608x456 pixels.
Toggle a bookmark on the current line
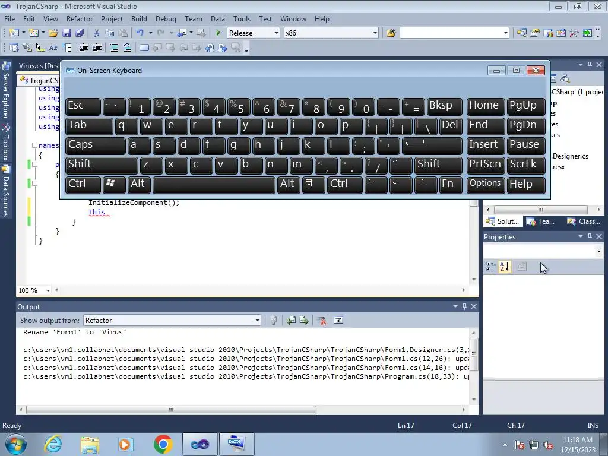(x=144, y=47)
